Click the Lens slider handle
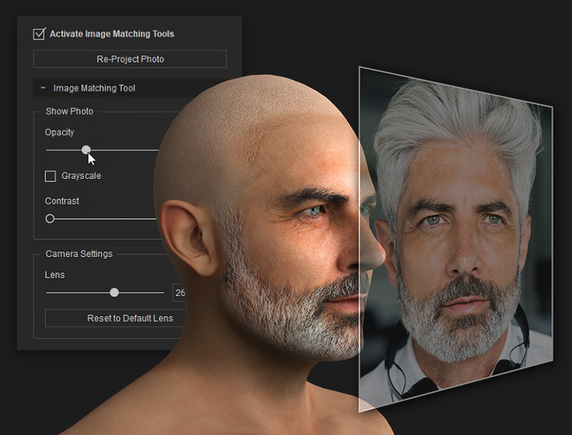 click(x=114, y=292)
